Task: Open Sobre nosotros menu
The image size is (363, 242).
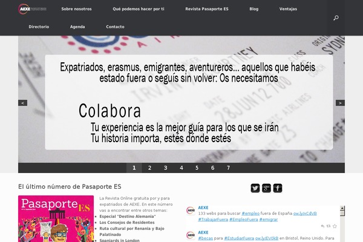Action: pos(76,9)
